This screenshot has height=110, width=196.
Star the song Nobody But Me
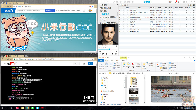coord(123,31)
